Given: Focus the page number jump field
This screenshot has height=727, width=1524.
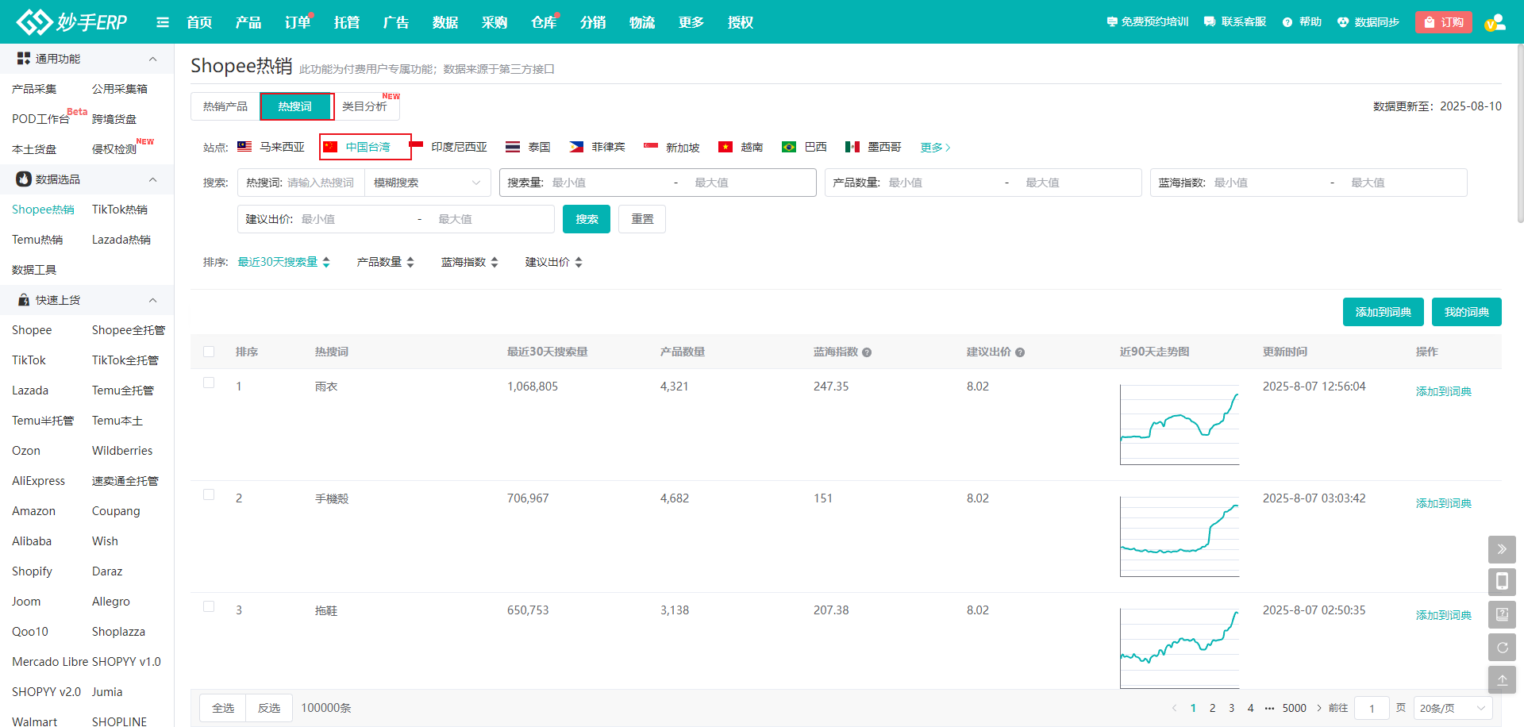Looking at the screenshot, I should coord(1372,708).
